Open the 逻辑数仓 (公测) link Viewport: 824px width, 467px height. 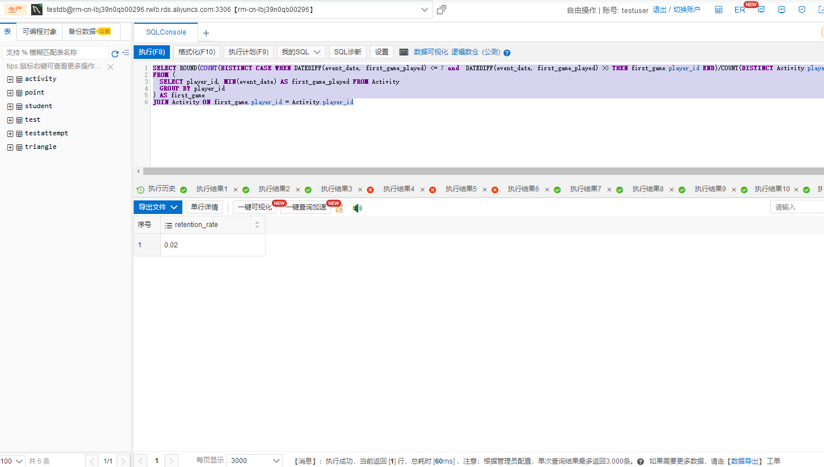[476, 52]
